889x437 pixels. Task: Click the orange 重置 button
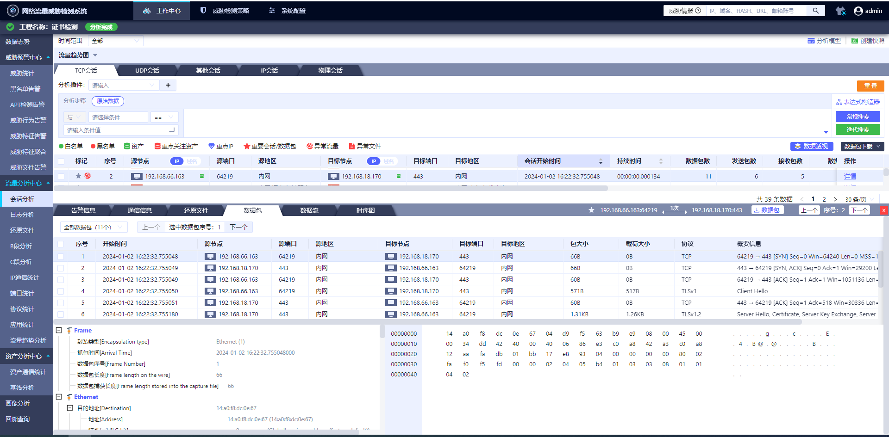coord(870,86)
